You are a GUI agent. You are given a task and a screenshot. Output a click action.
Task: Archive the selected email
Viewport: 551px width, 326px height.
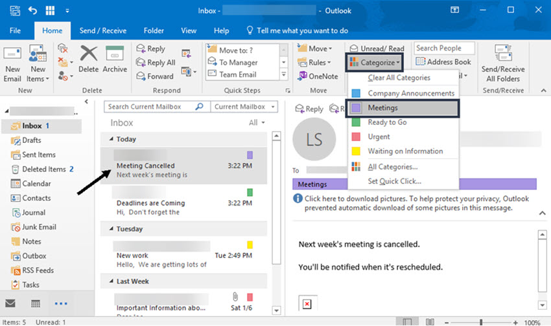(x=115, y=59)
